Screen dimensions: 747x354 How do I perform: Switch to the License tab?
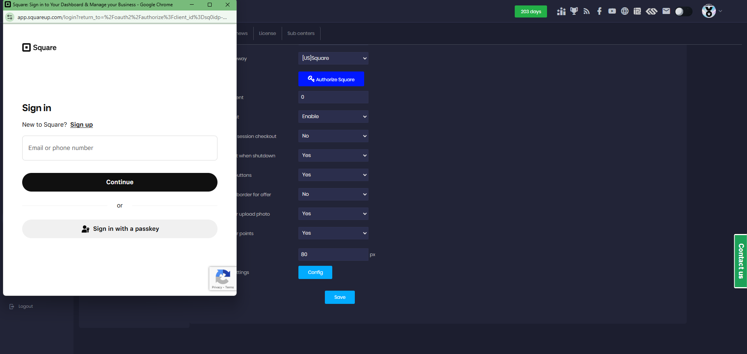pos(267,33)
